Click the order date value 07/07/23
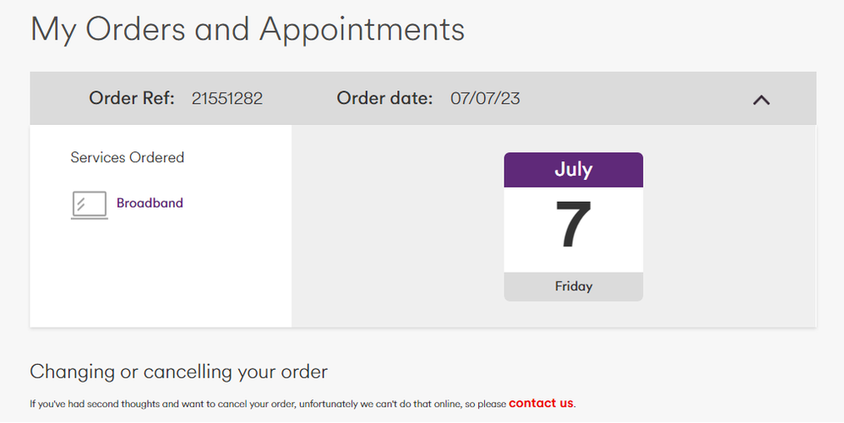 pyautogui.click(x=485, y=99)
